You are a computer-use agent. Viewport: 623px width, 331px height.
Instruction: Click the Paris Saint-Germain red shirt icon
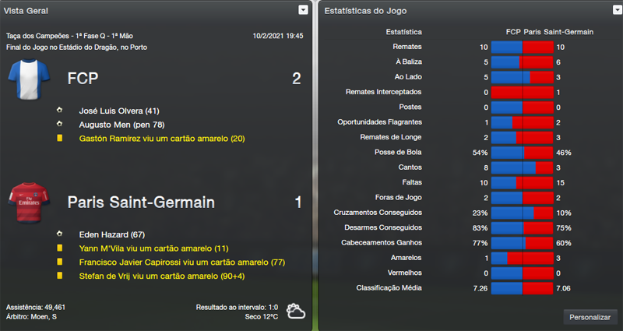[28, 202]
